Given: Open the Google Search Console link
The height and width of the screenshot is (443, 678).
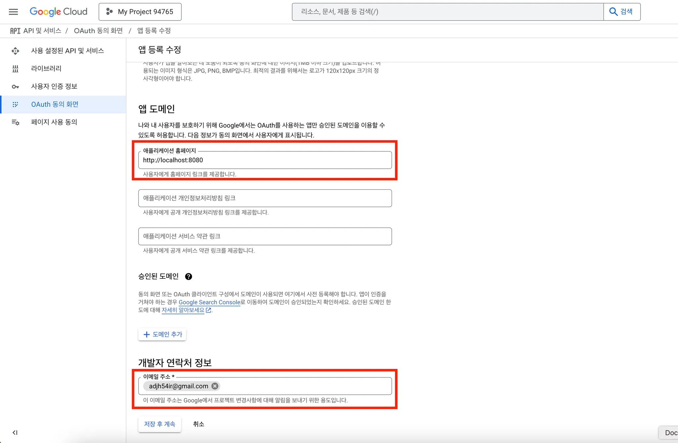Looking at the screenshot, I should (209, 302).
